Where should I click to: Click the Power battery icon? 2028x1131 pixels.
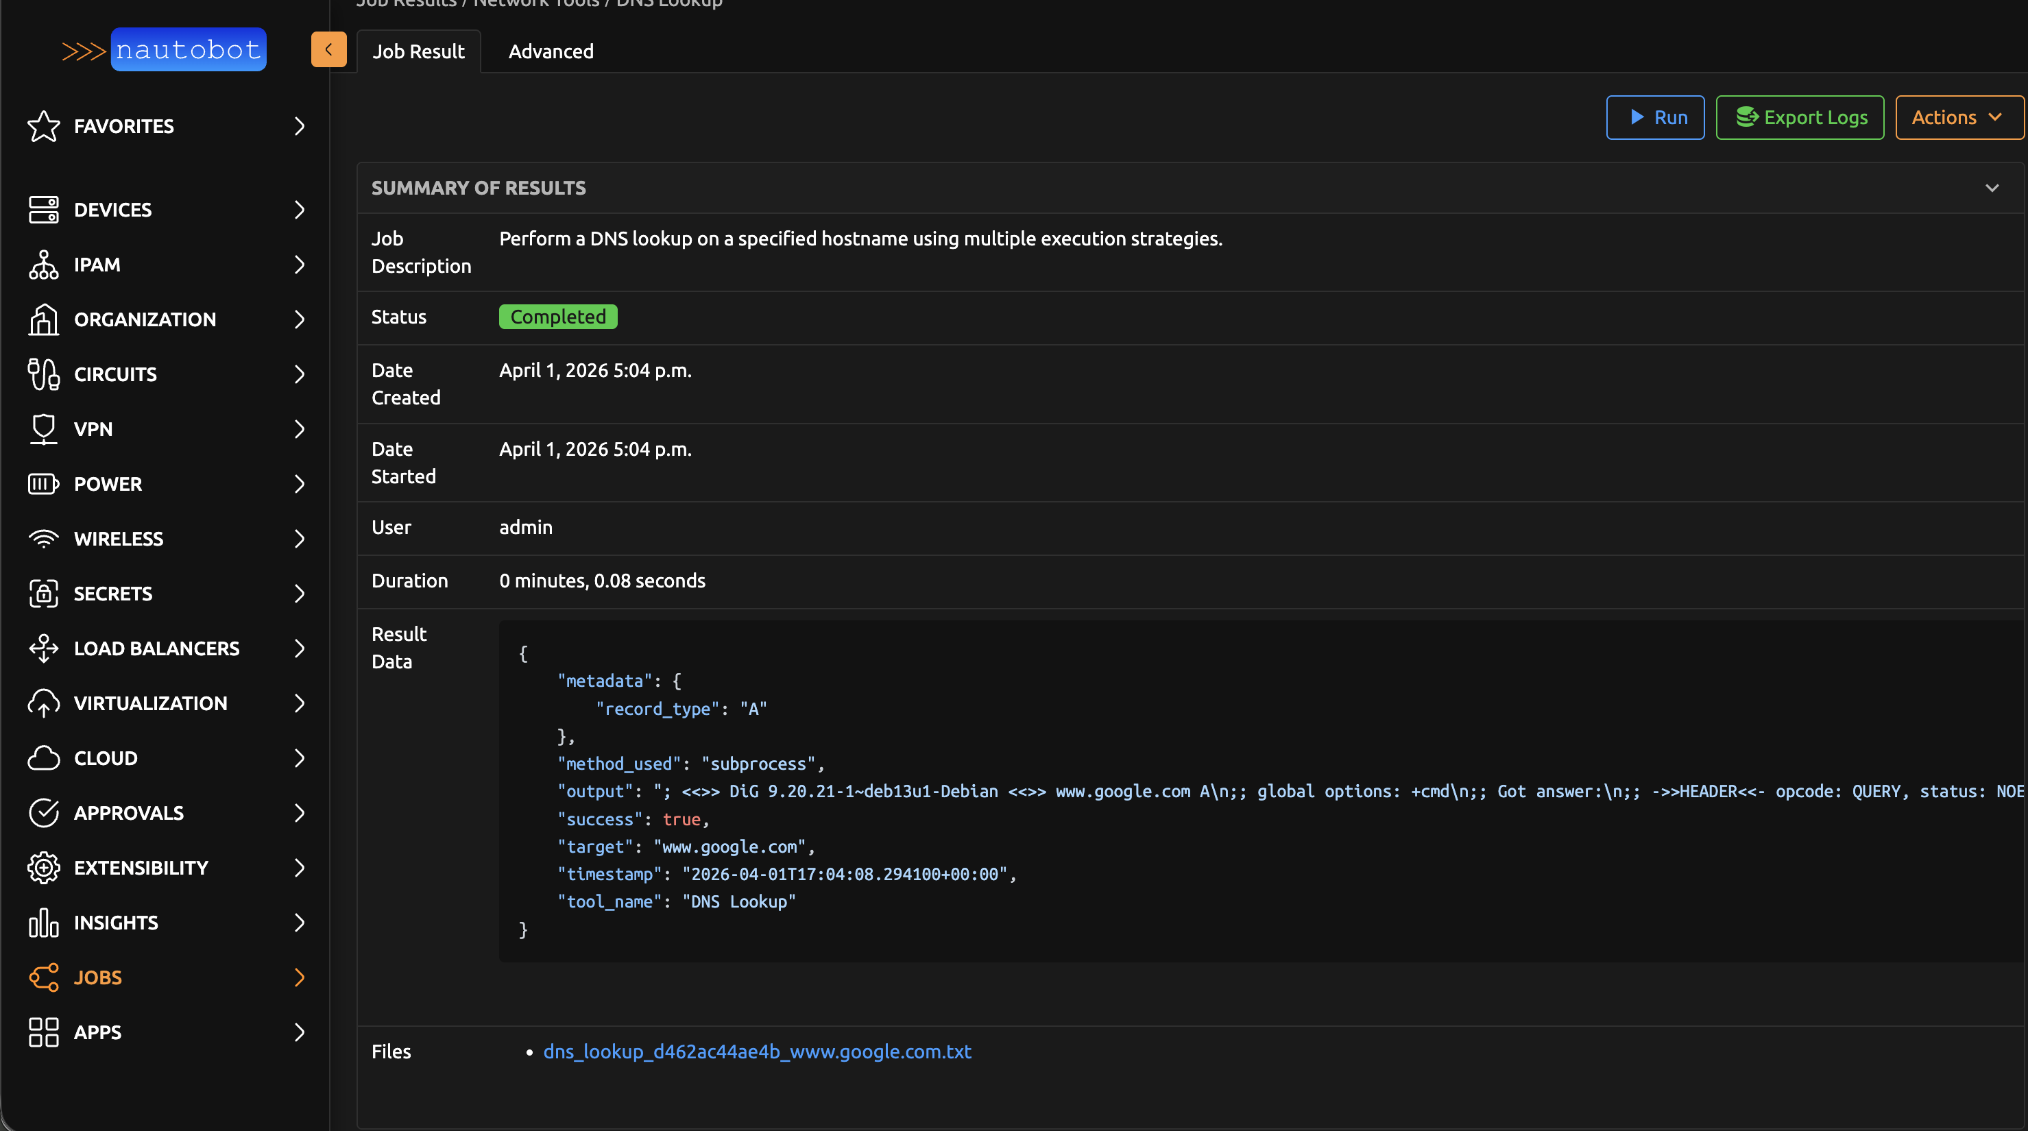pyautogui.click(x=43, y=484)
